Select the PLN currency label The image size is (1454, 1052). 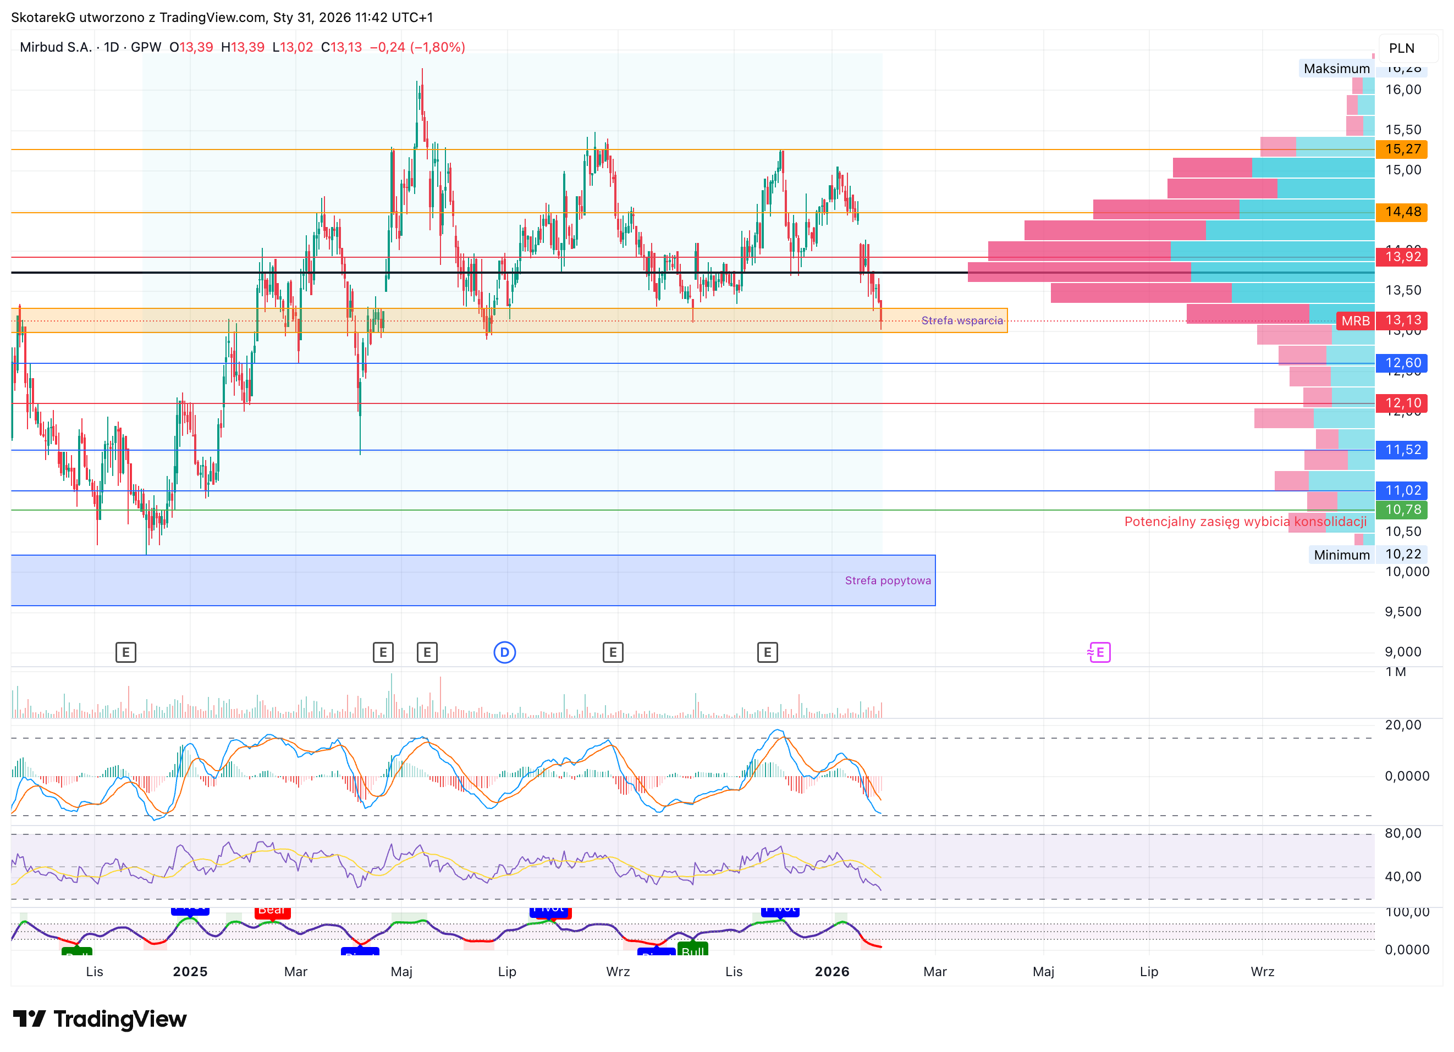click(x=1401, y=48)
